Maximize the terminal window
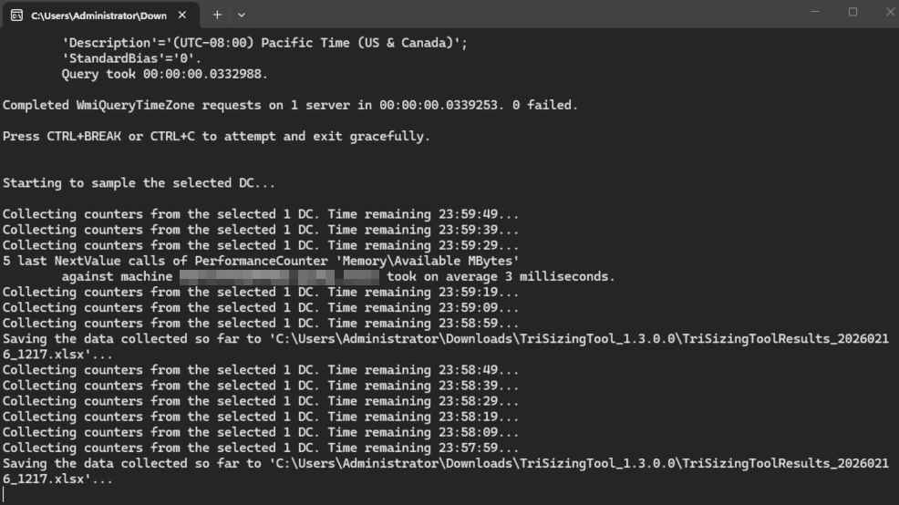The width and height of the screenshot is (899, 505). coord(852,13)
